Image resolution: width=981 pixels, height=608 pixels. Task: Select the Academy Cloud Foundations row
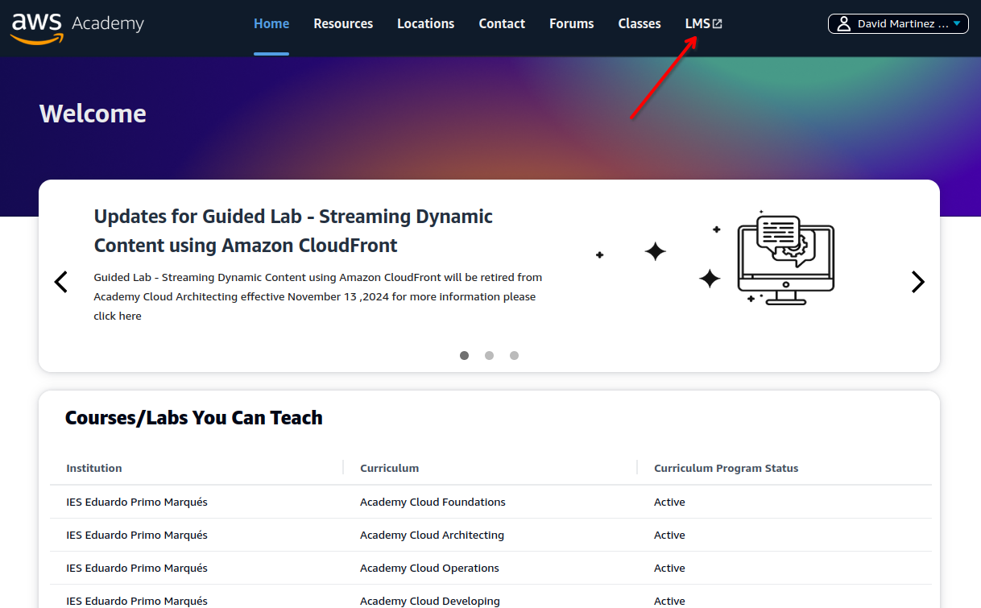click(433, 502)
